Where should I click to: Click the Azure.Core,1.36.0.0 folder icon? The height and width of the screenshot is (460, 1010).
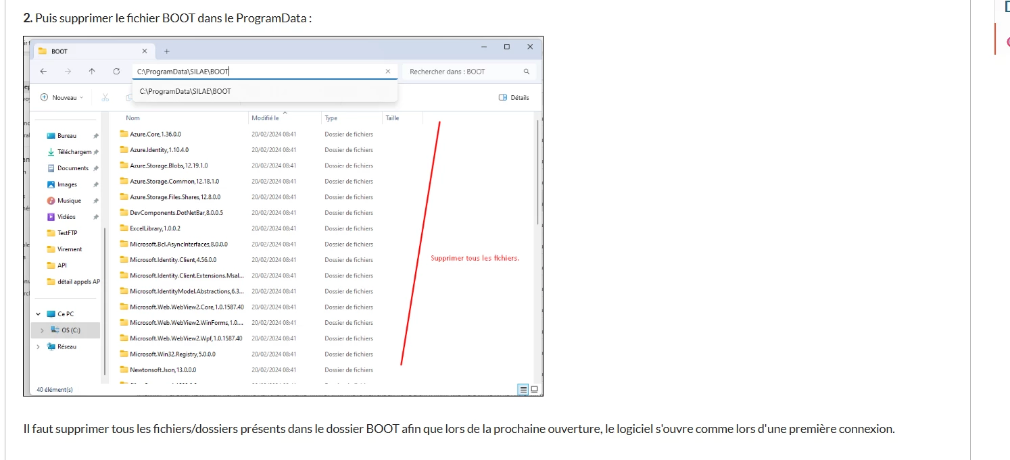pyautogui.click(x=124, y=134)
